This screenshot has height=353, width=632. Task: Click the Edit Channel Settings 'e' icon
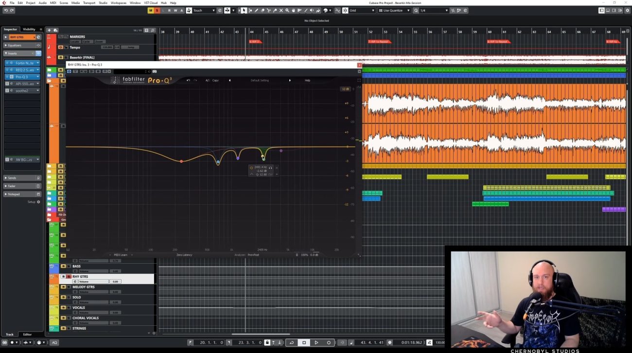pos(38,37)
